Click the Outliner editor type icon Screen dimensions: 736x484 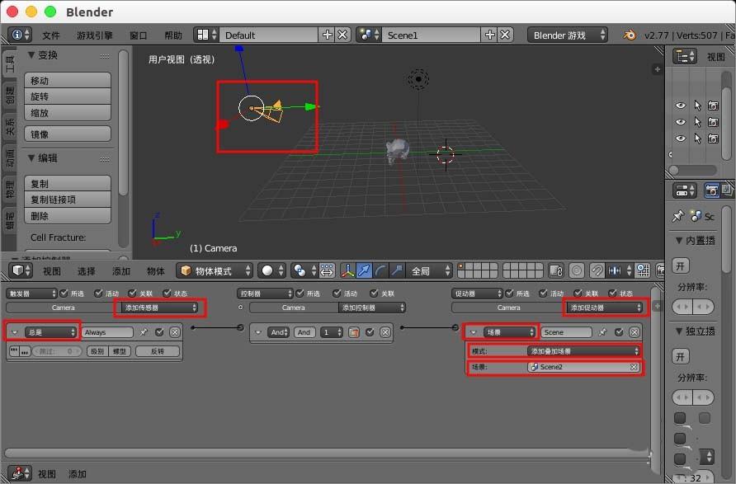point(683,55)
